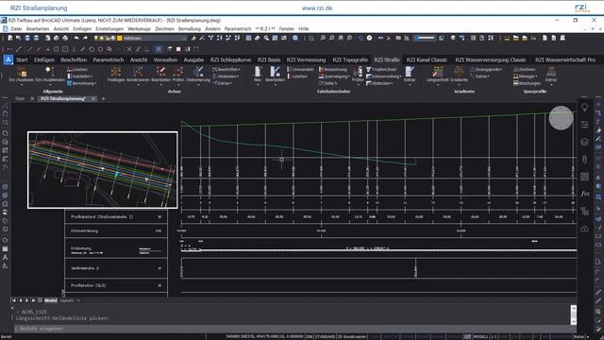Toggle the 2D Konstruieren status bar field
This screenshot has height=340, width=604.
click(x=352, y=336)
